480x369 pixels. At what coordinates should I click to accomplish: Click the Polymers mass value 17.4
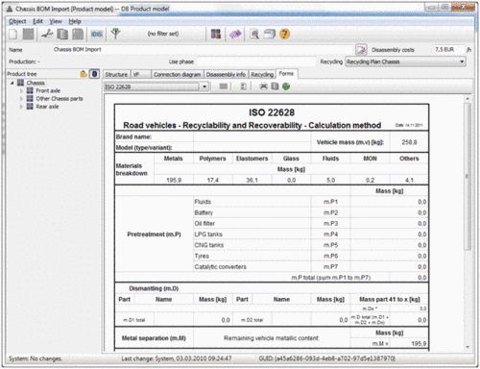tap(213, 180)
